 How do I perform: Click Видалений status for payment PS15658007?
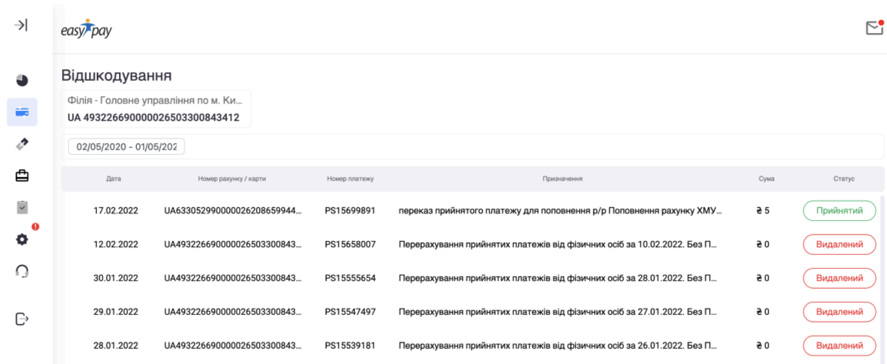coord(839,245)
